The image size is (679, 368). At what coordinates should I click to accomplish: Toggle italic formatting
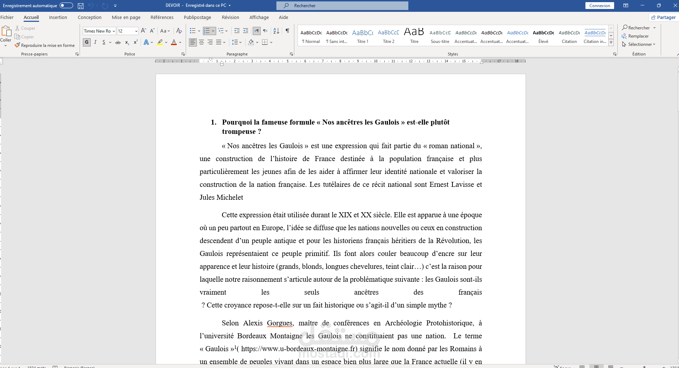[x=95, y=42]
